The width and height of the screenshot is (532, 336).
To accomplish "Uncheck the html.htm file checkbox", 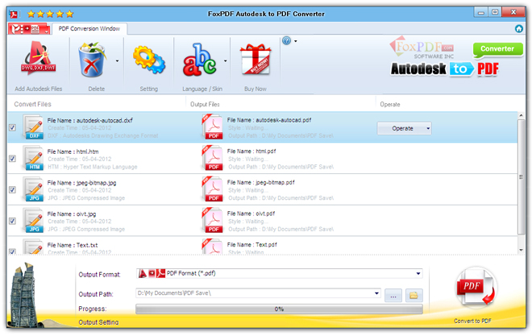I will (x=13, y=159).
